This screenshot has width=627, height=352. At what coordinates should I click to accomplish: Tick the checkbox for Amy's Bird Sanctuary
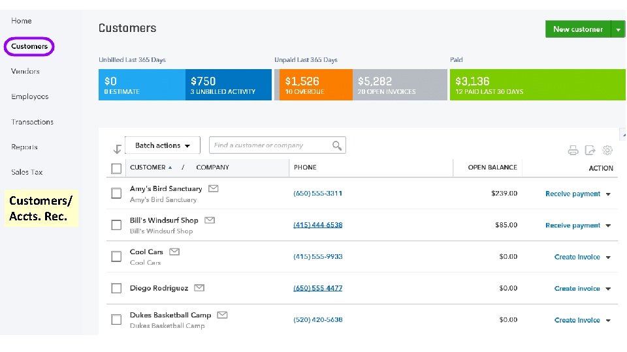(116, 194)
